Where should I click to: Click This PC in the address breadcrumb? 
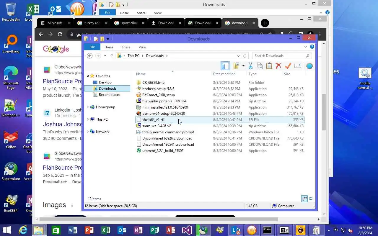point(133,56)
